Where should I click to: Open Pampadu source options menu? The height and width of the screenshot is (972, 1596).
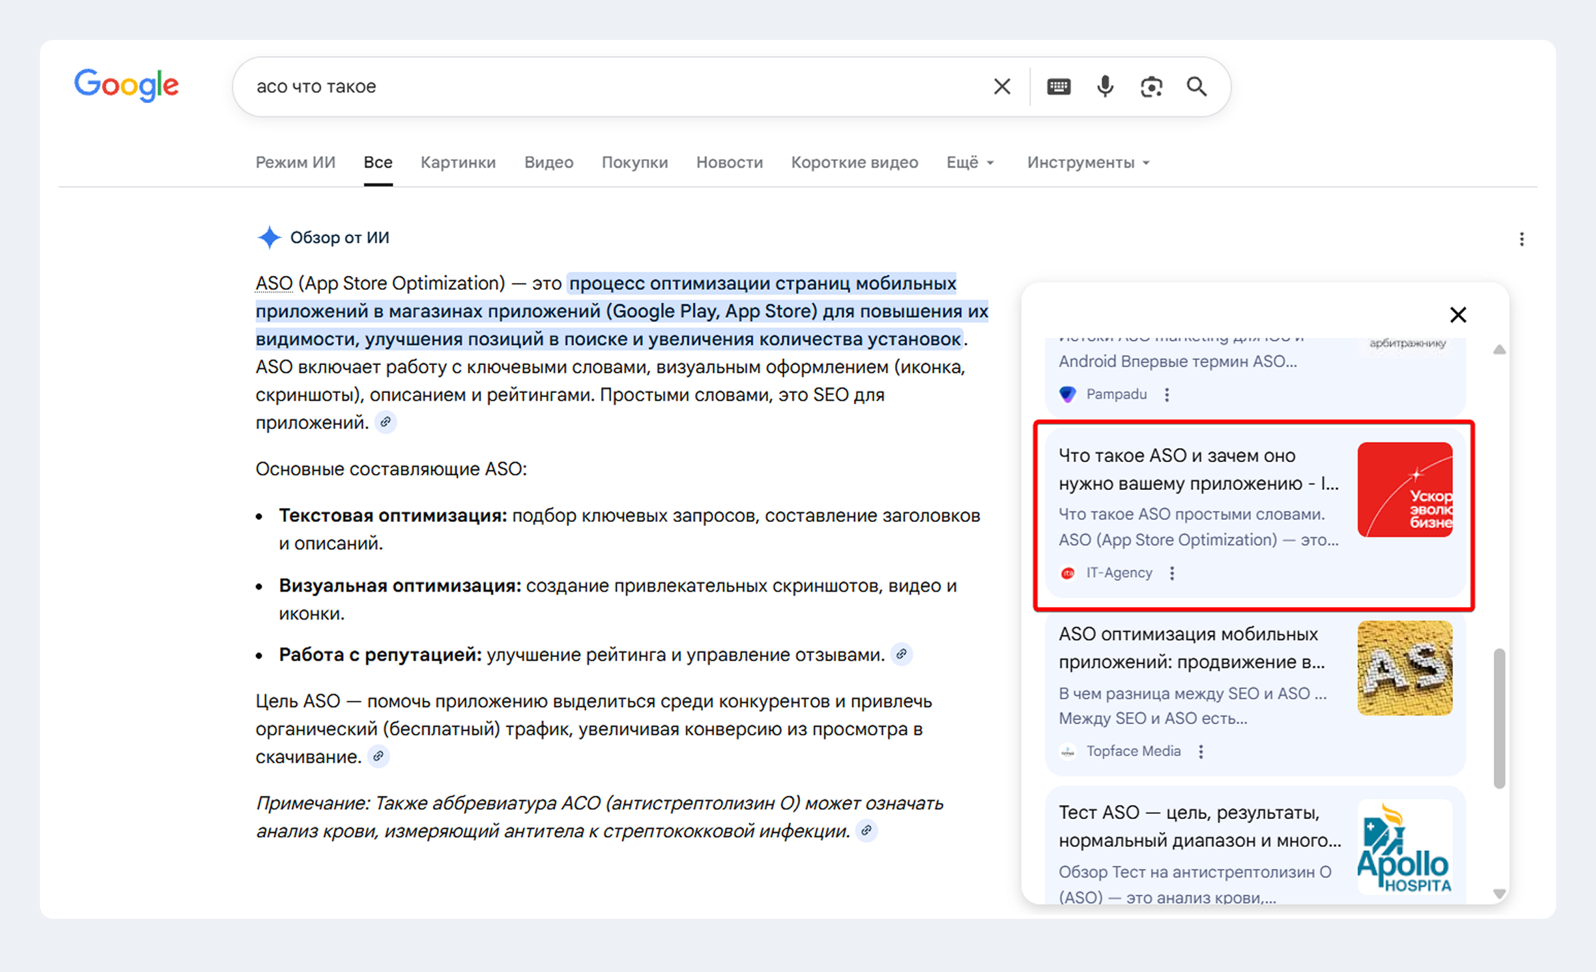pos(1167,394)
